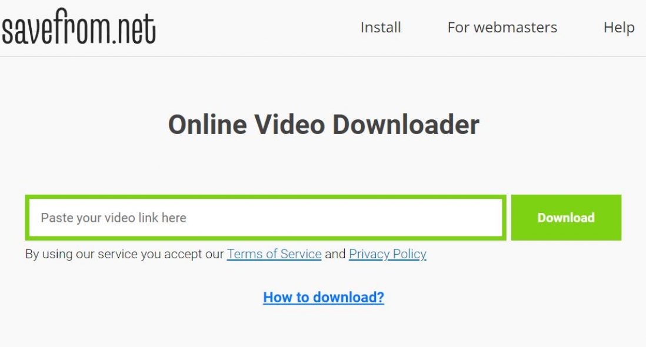Place cursor in the video link box
The height and width of the screenshot is (347, 646).
pyautogui.click(x=266, y=218)
